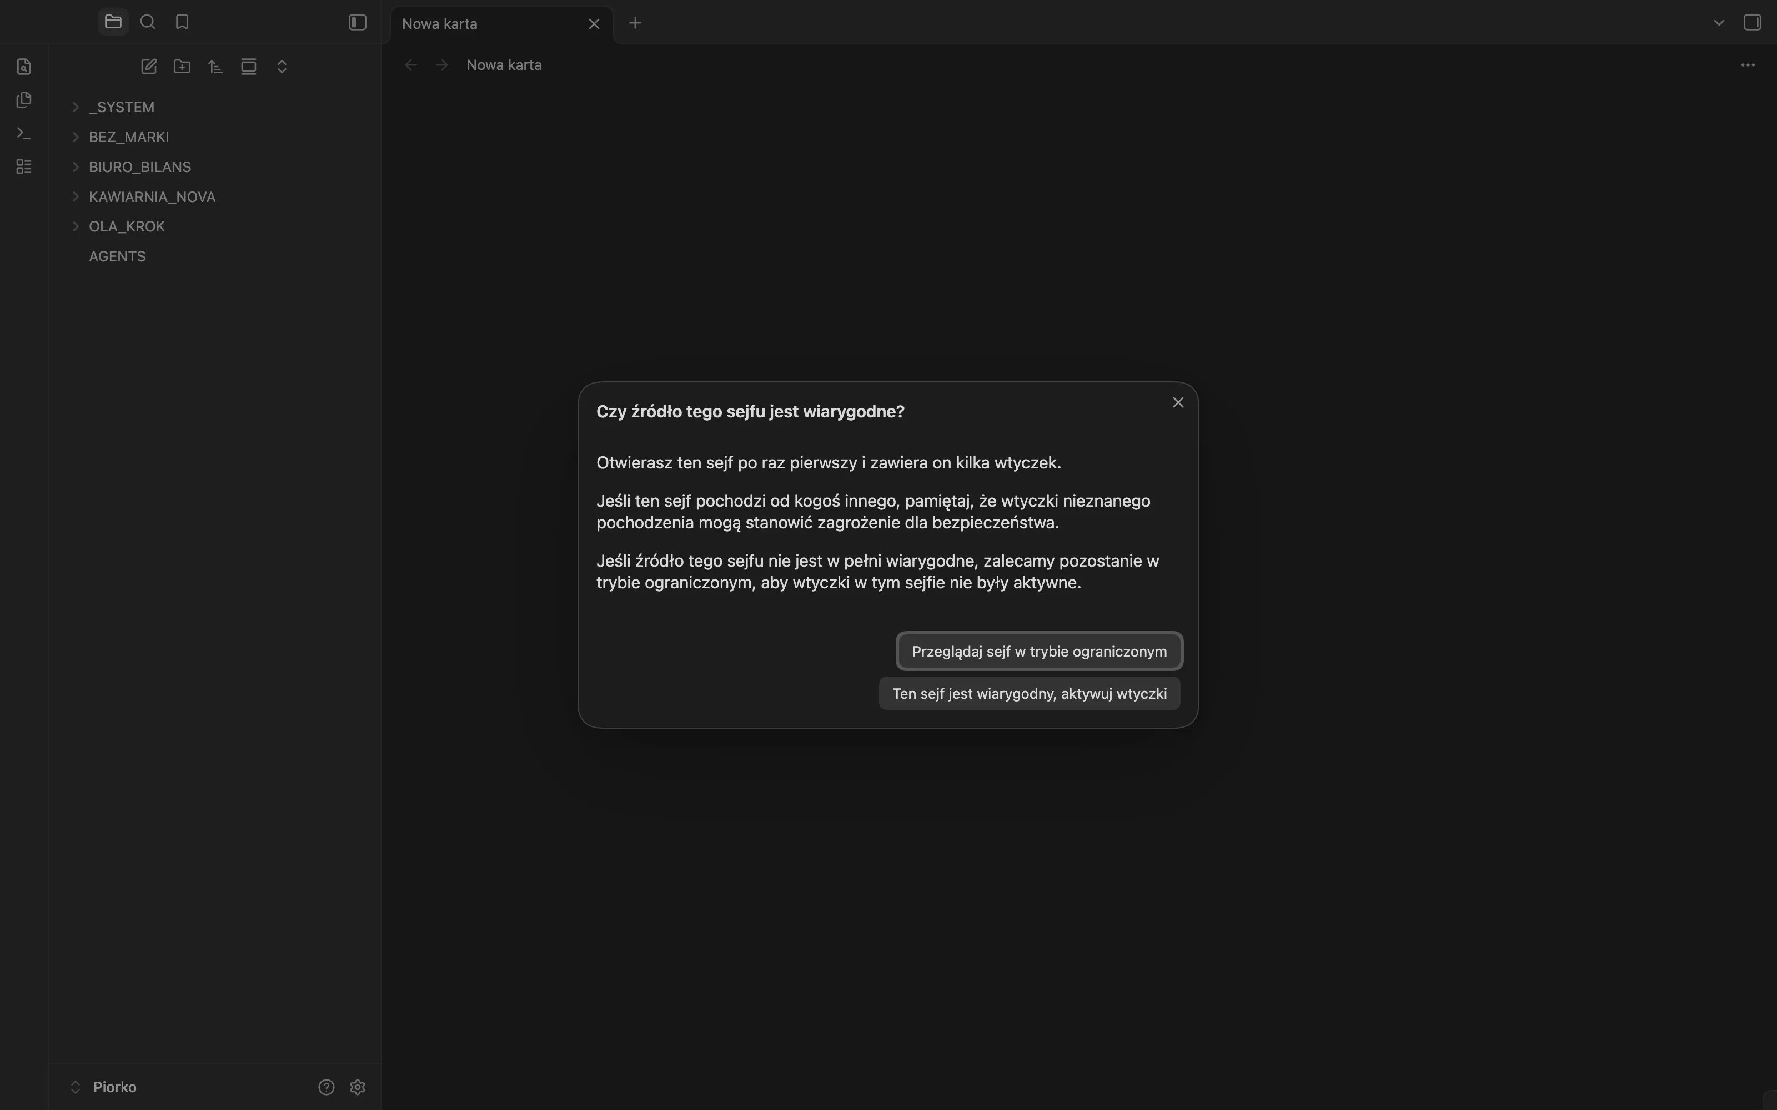1777x1110 pixels.
Task: Open the help icon near Piorko
Action: 327,1087
